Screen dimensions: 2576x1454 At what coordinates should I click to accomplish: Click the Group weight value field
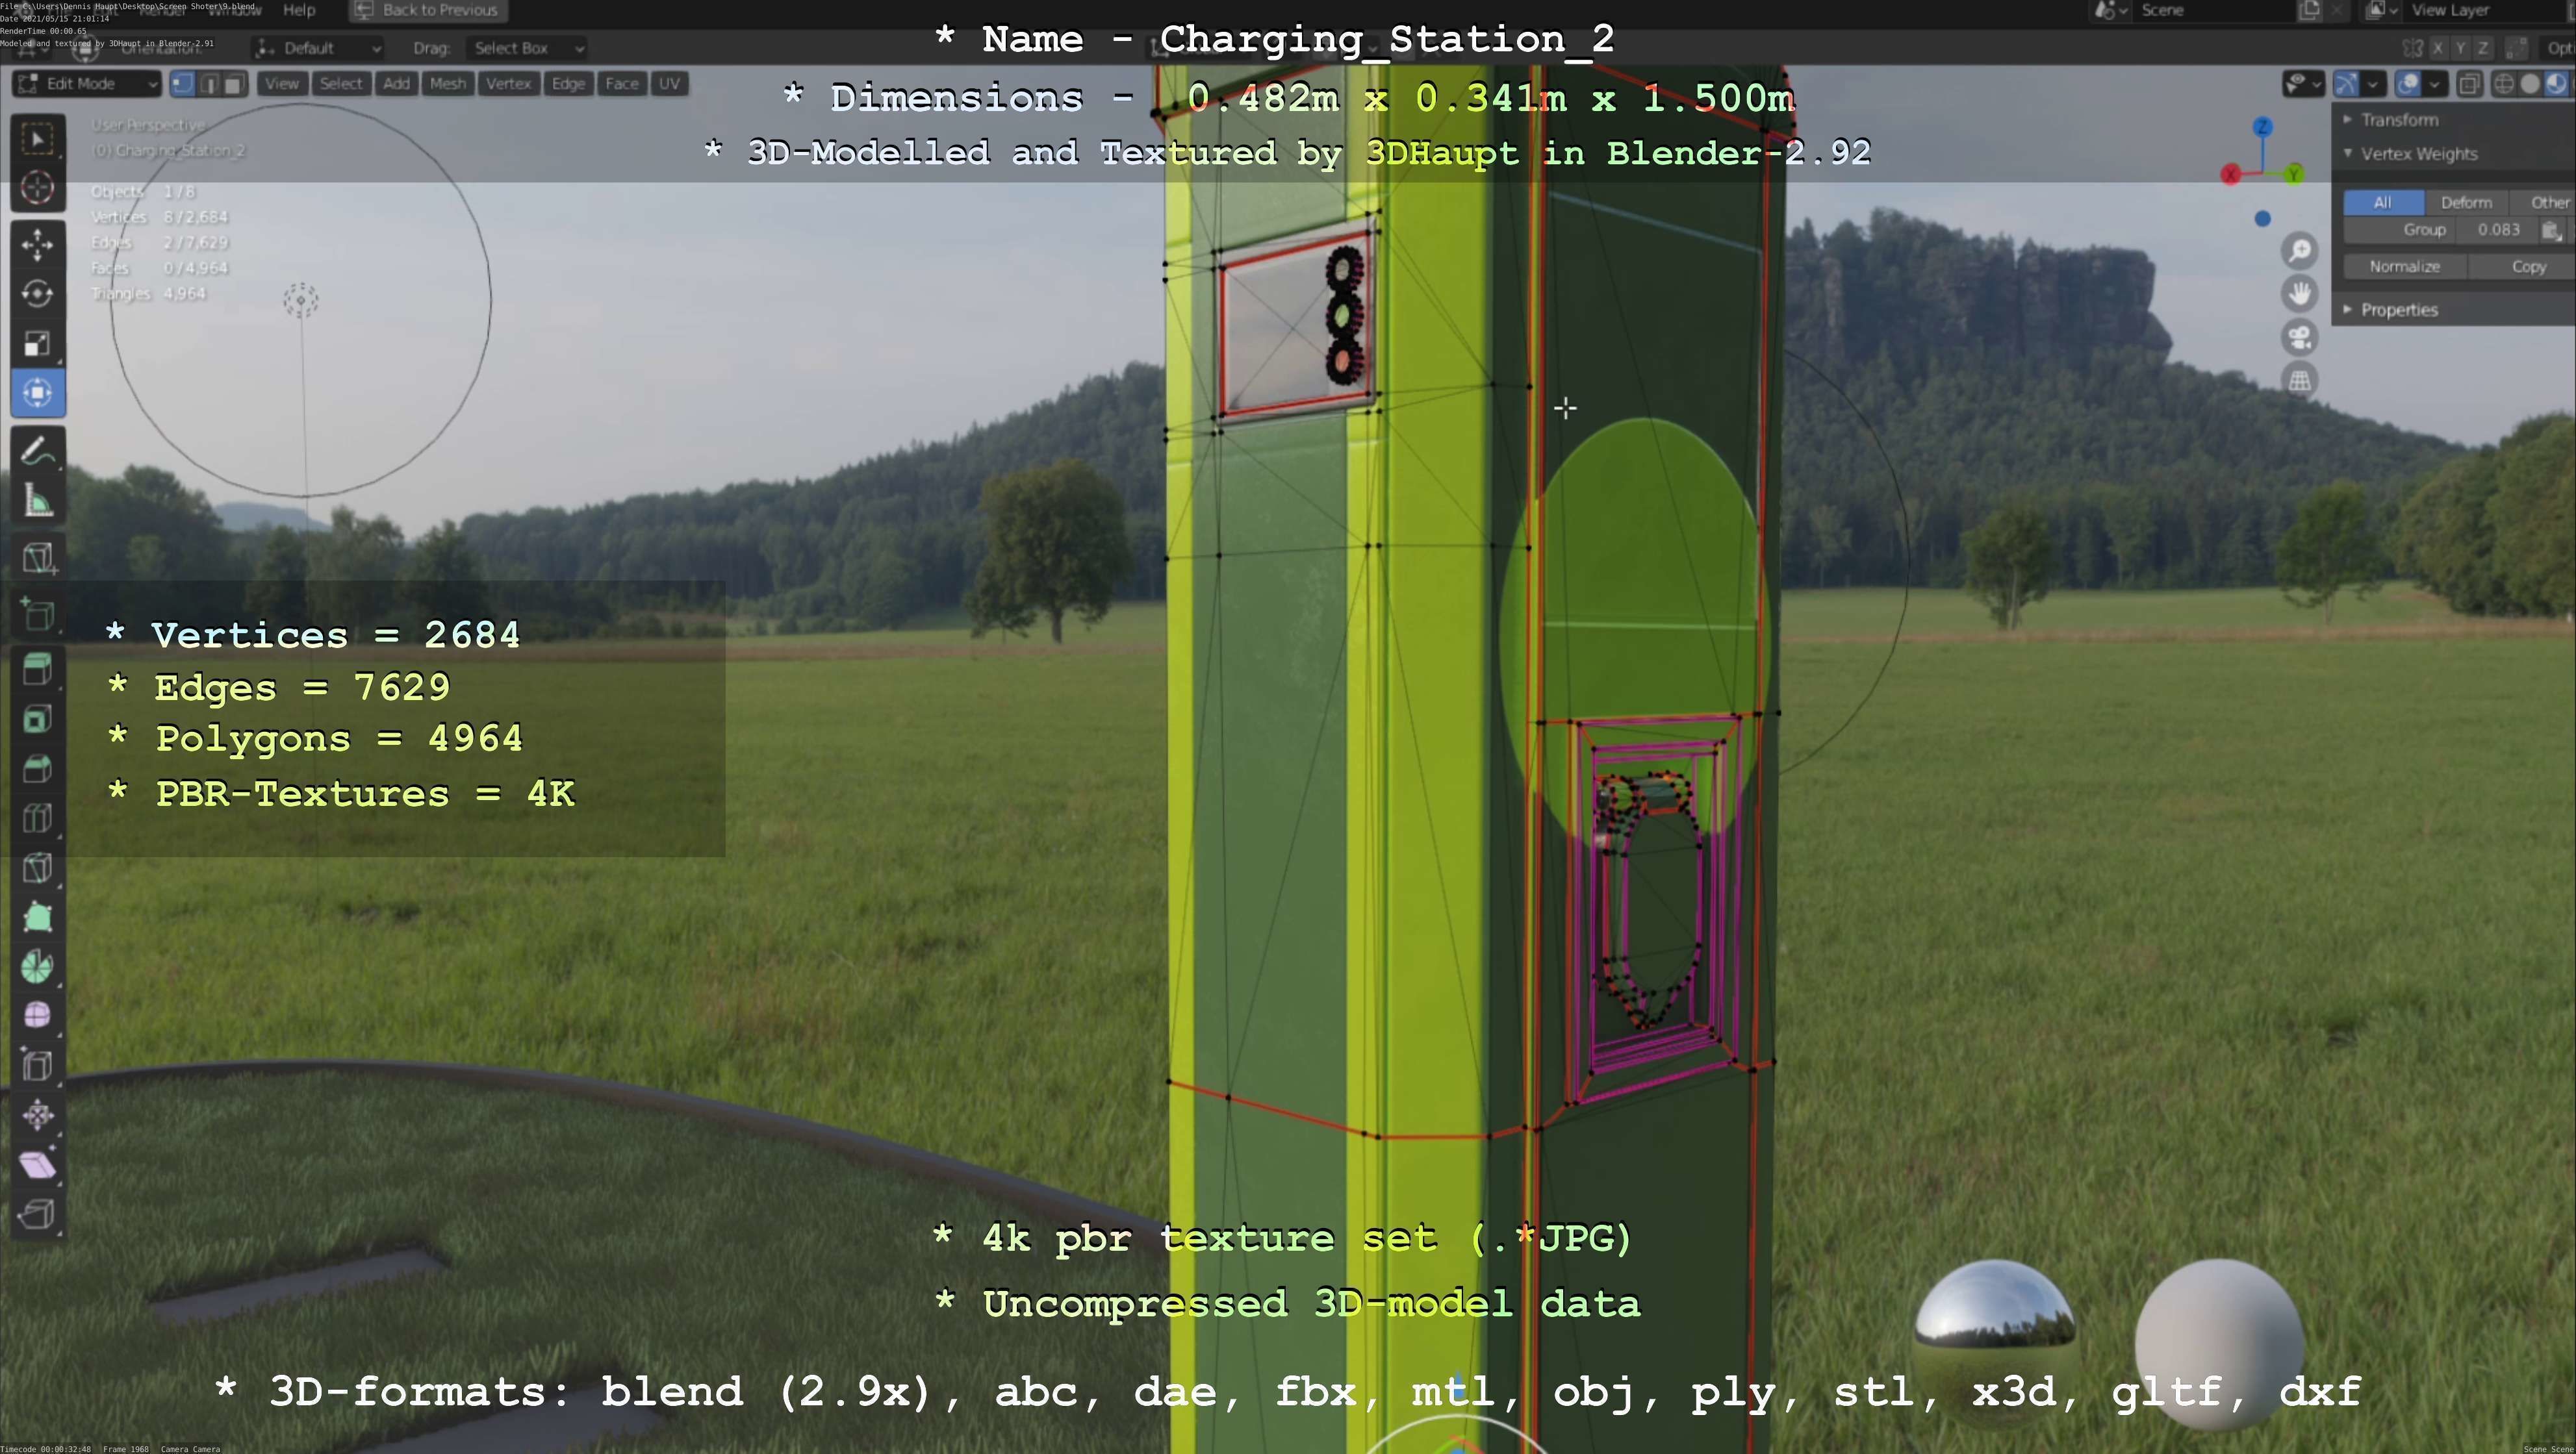tap(2498, 230)
